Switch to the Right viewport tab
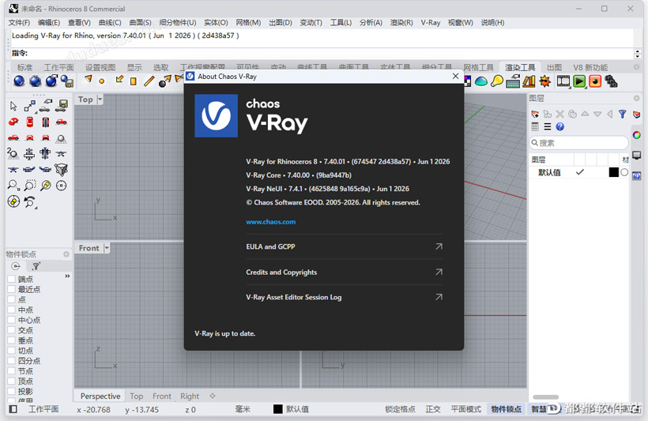The height and width of the screenshot is (421, 648). (x=190, y=396)
